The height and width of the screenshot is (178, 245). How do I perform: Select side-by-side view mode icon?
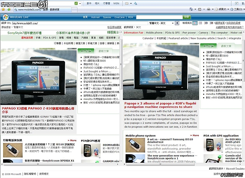click(x=195, y=23)
